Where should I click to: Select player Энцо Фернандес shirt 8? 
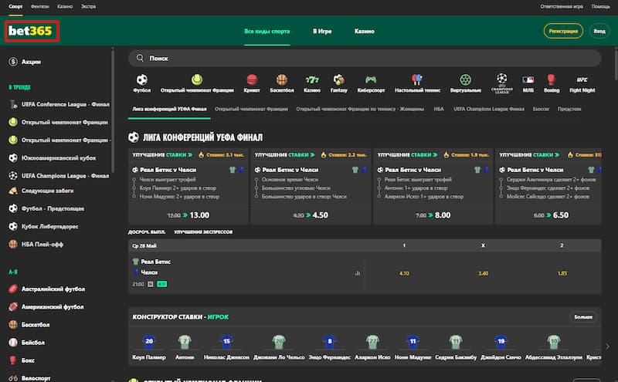pyautogui.click(x=330, y=347)
